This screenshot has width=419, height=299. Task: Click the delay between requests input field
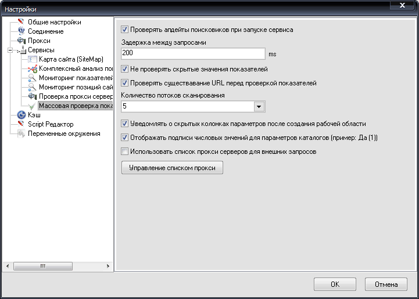pos(193,53)
